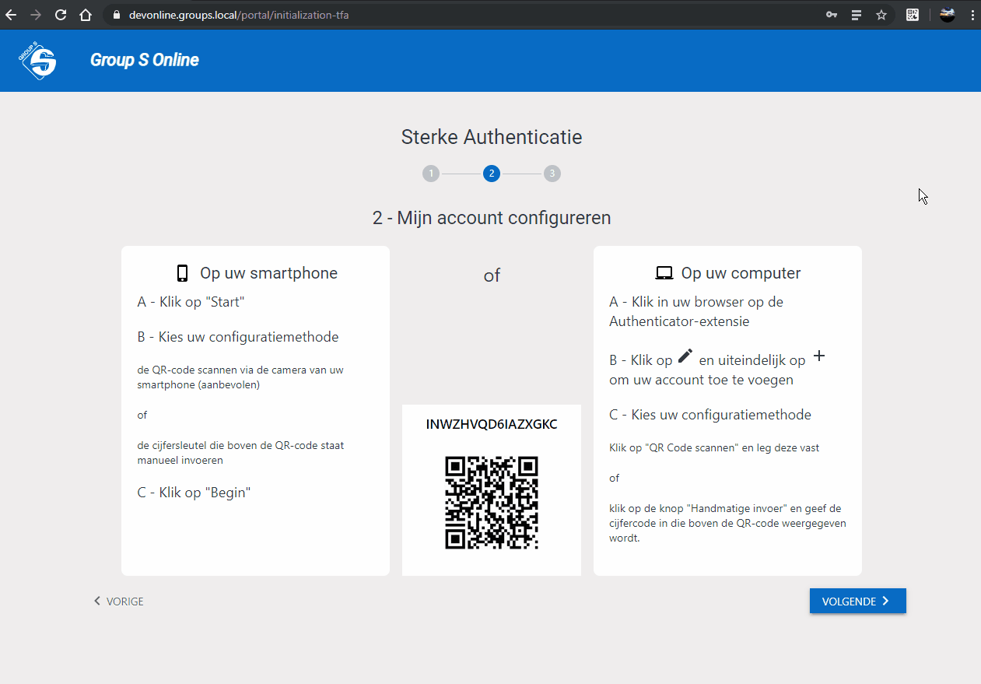Click the lock icon in the address bar
Screen dimensions: 981x684
pos(116,15)
